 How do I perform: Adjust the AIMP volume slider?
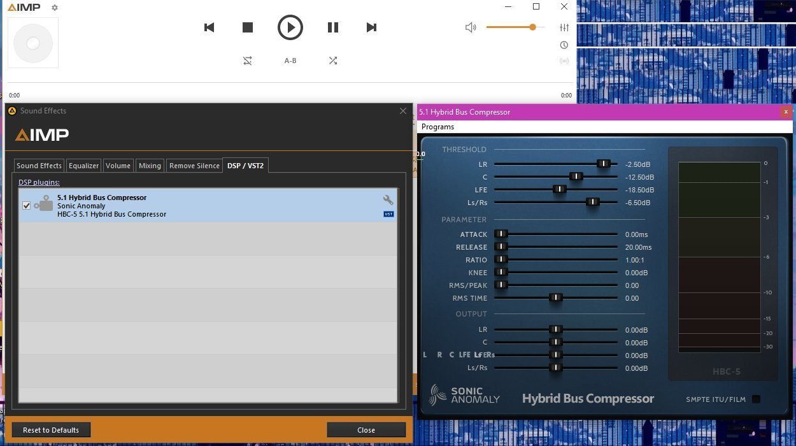(515, 27)
